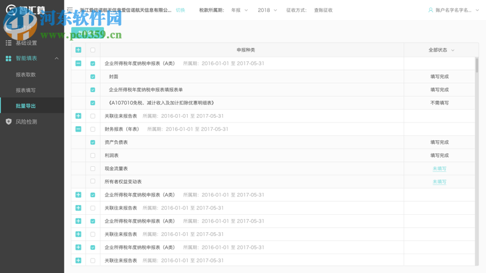
Task: Collapse the 财务报表（年表）group
Action: [x=78, y=129]
